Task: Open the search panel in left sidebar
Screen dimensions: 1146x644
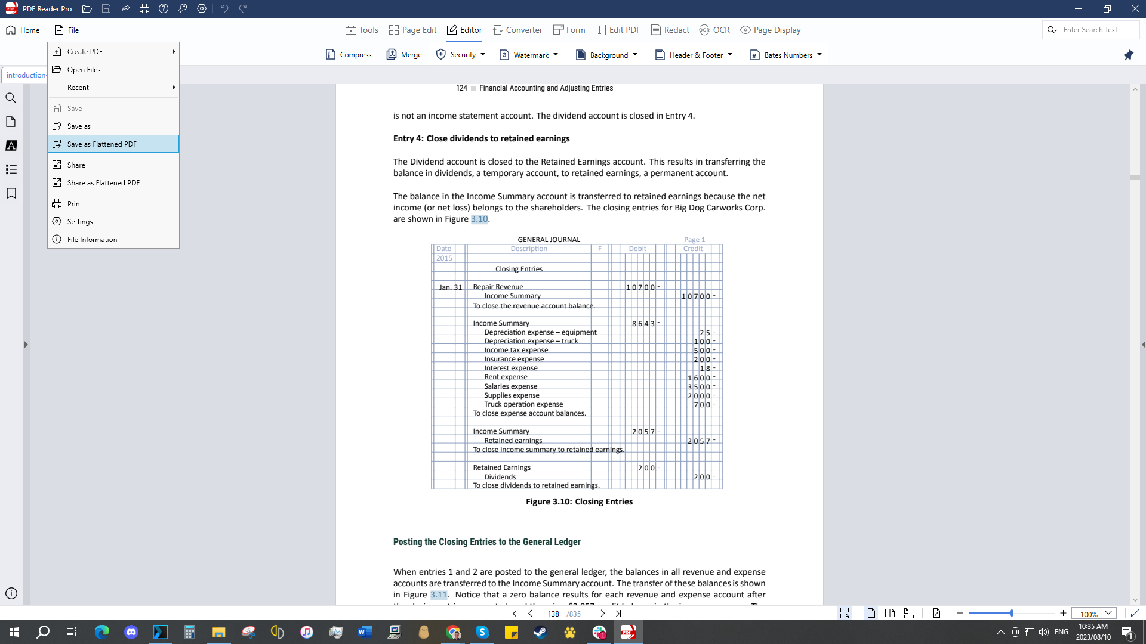Action: pos(11,98)
